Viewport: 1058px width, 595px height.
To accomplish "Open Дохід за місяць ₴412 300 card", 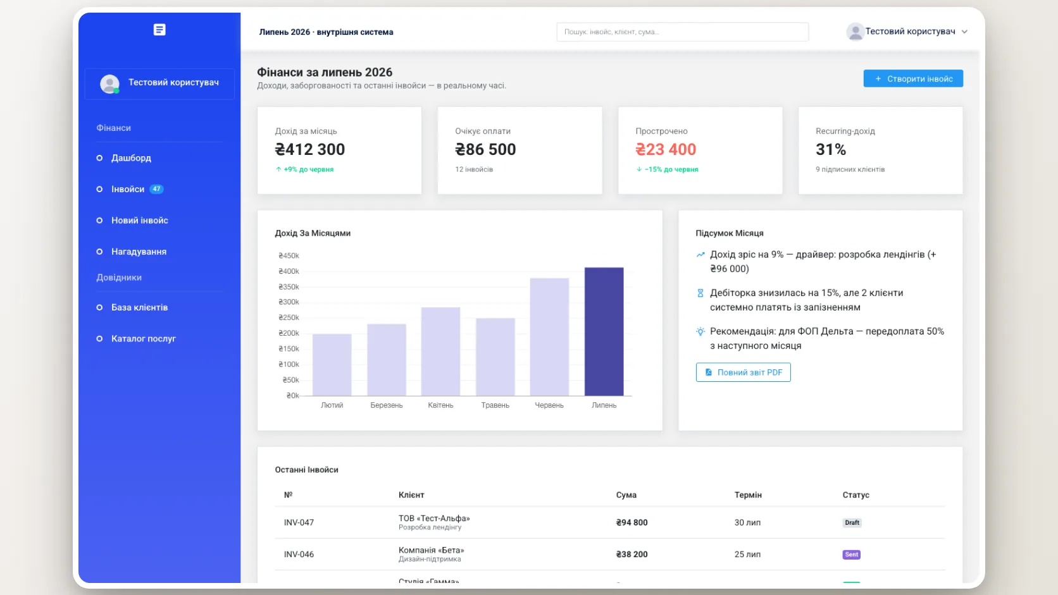I will click(x=339, y=150).
